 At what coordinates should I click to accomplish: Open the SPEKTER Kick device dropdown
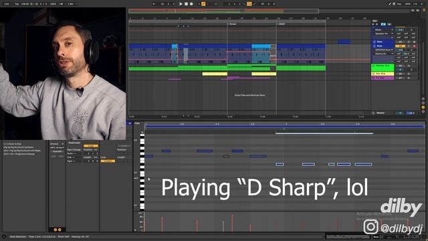coord(383,50)
